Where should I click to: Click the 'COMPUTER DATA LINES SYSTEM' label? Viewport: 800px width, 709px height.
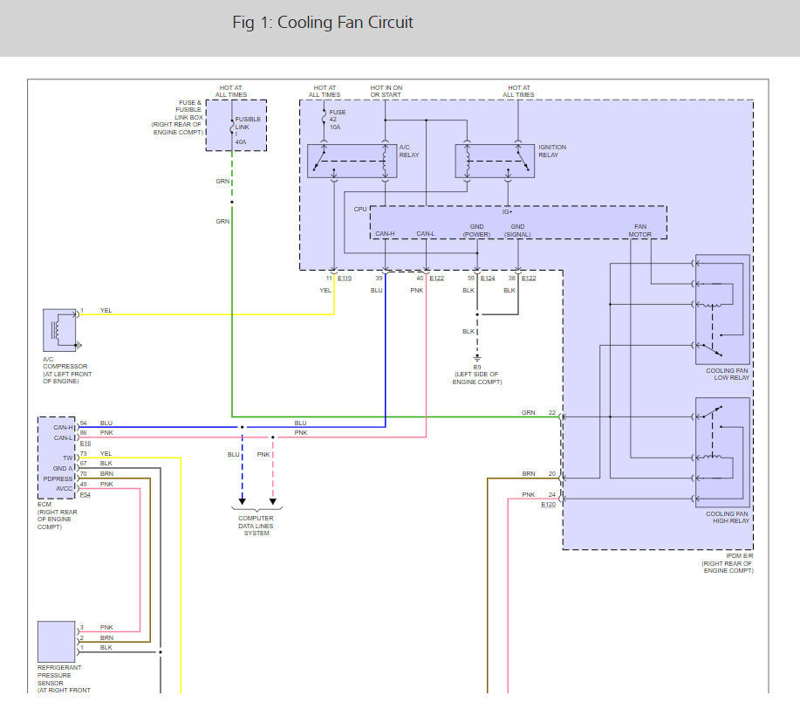click(256, 526)
